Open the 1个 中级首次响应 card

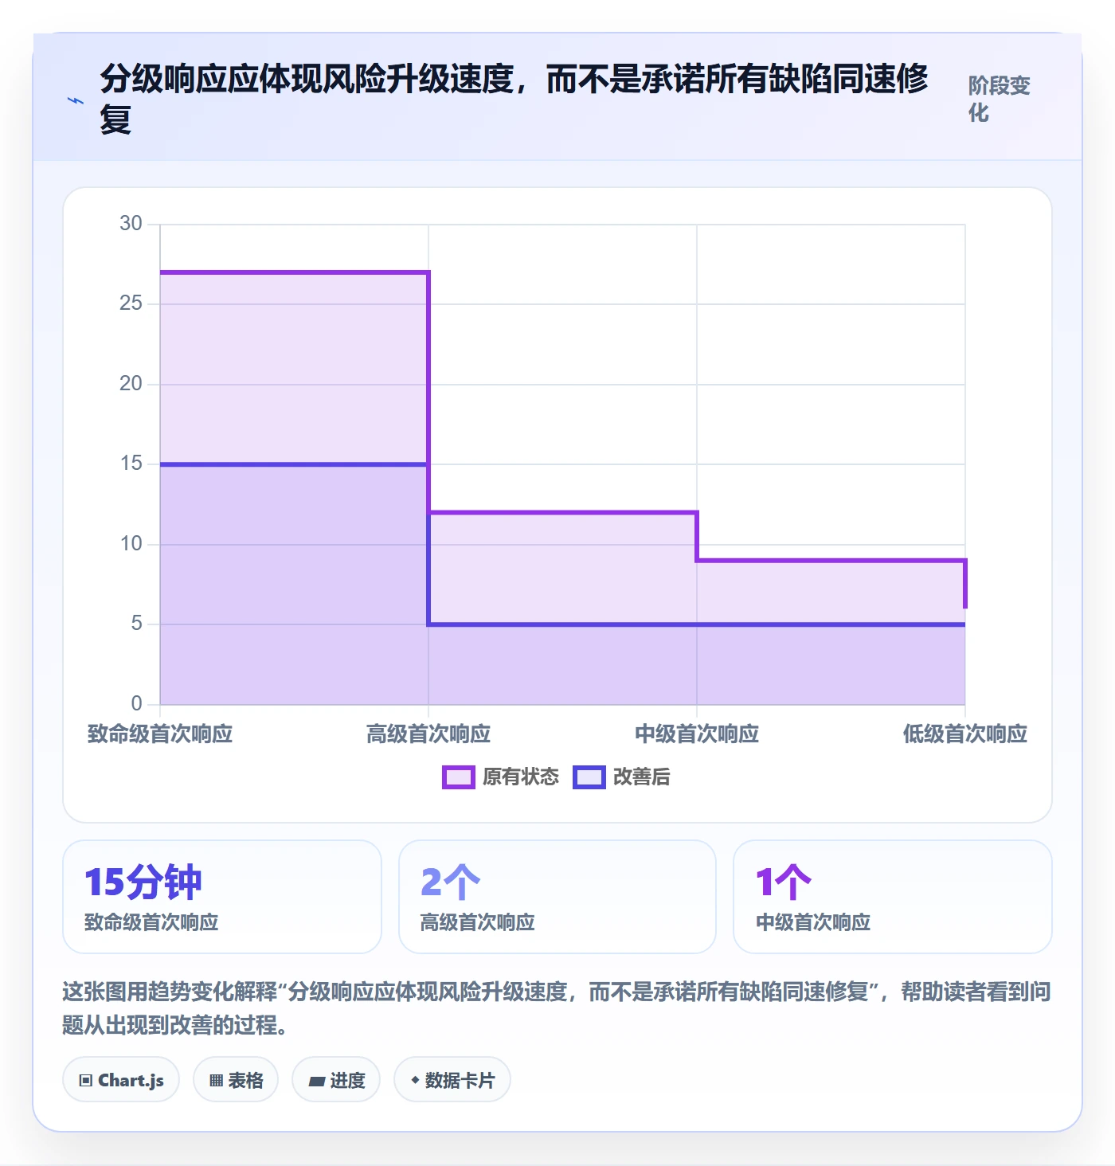click(x=893, y=897)
